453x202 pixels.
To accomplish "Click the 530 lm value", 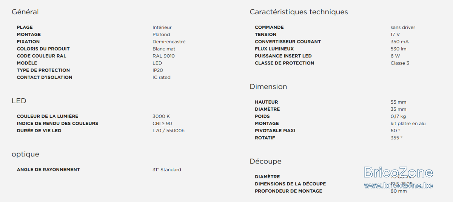I will [398, 49].
